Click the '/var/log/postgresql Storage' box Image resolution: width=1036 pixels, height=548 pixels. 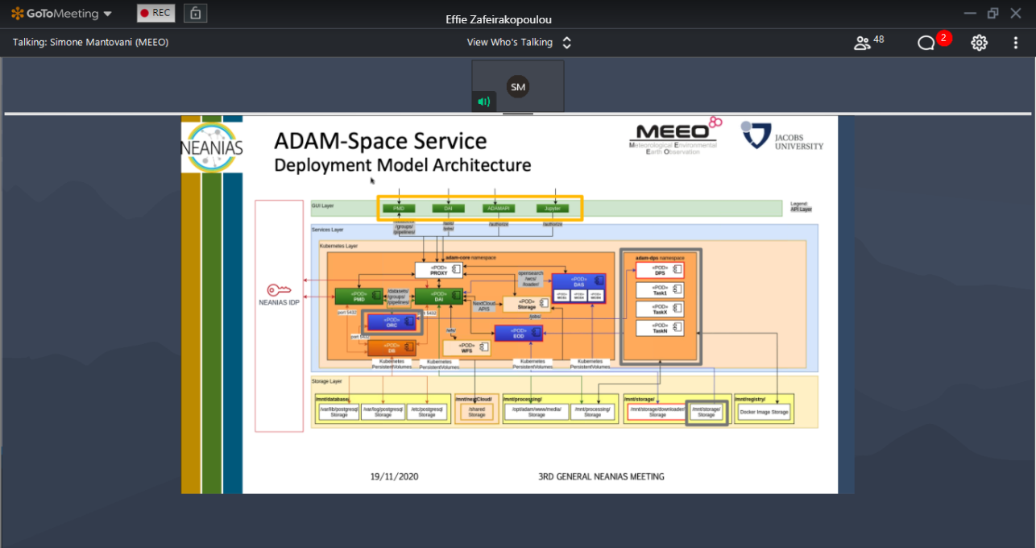tap(383, 412)
